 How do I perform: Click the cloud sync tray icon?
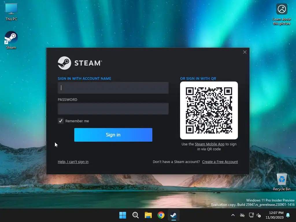pyautogui.click(x=242, y=215)
